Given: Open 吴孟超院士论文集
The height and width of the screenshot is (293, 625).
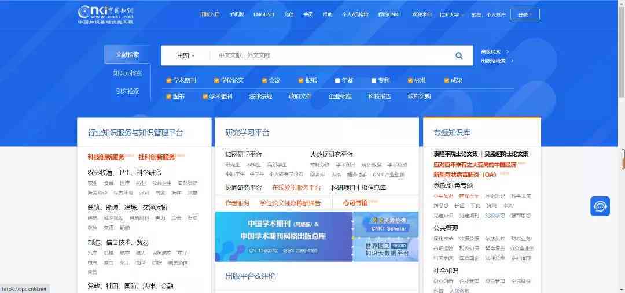Looking at the screenshot, I should [506, 154].
